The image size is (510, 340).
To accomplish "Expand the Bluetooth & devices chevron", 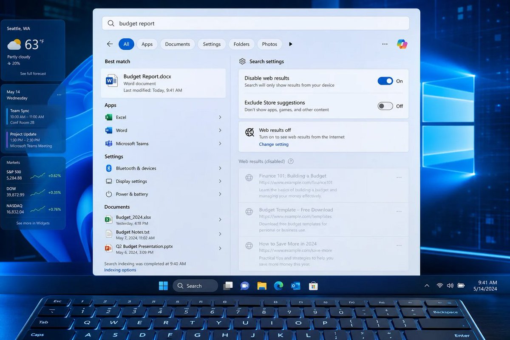I will (x=220, y=168).
